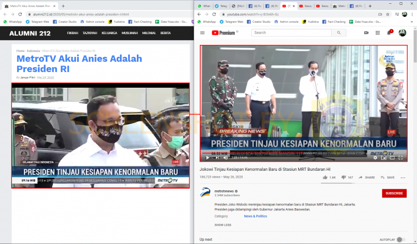Open the MILENIAL menu on Alumni 212

pos(149,33)
